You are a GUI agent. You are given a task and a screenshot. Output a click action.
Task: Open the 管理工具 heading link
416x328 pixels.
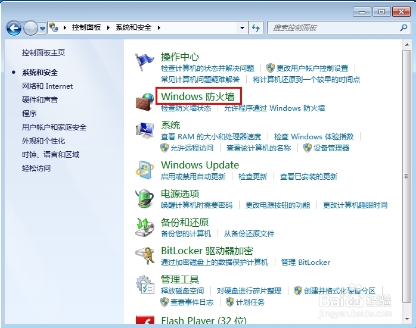[180, 280]
